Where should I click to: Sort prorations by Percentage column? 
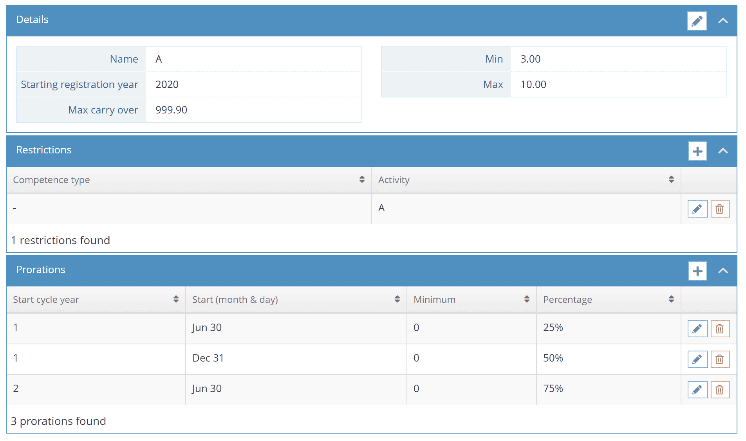609,299
